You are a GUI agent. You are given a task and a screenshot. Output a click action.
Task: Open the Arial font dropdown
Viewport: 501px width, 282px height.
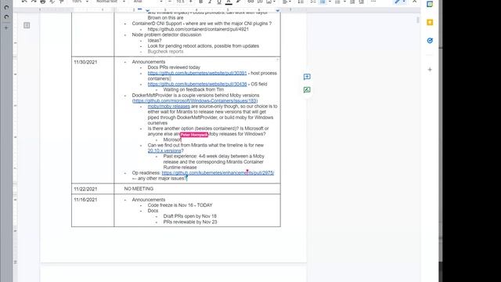click(x=148, y=2)
